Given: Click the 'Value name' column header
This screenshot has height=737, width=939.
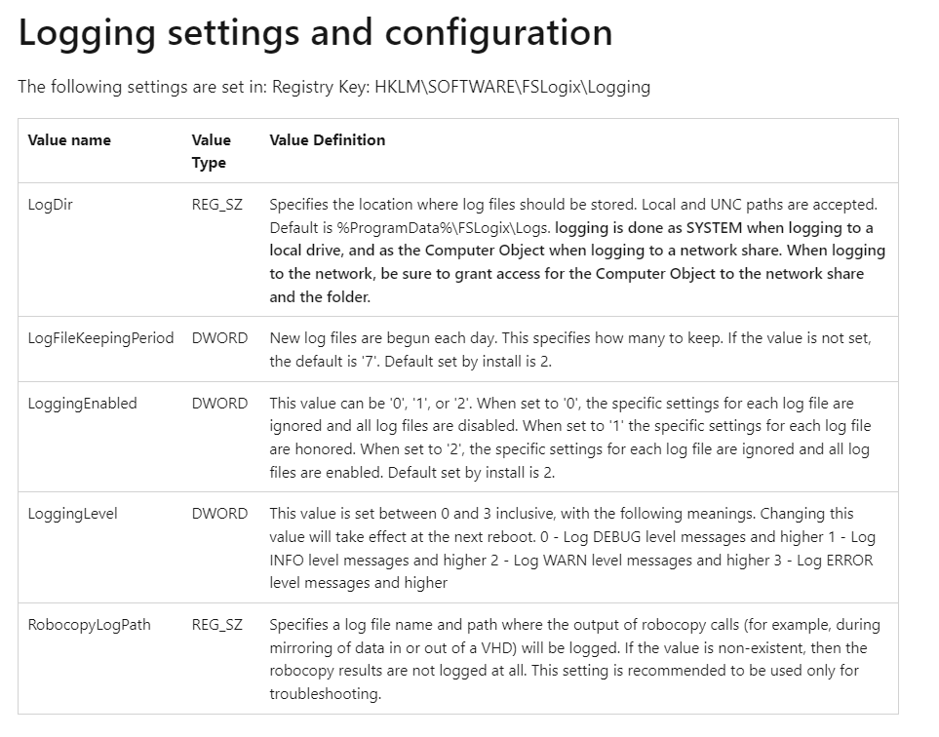Looking at the screenshot, I should click(x=69, y=140).
